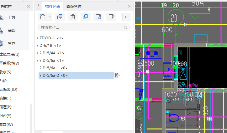Image resolution: width=227 pixels, height=133 pixels.
Task: Select ZDYJD-1 <1> component
Action: coord(51,38)
